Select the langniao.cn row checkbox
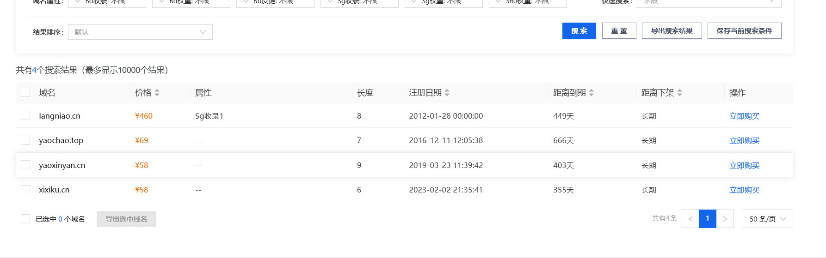Image resolution: width=826 pixels, height=258 pixels. pyautogui.click(x=25, y=115)
